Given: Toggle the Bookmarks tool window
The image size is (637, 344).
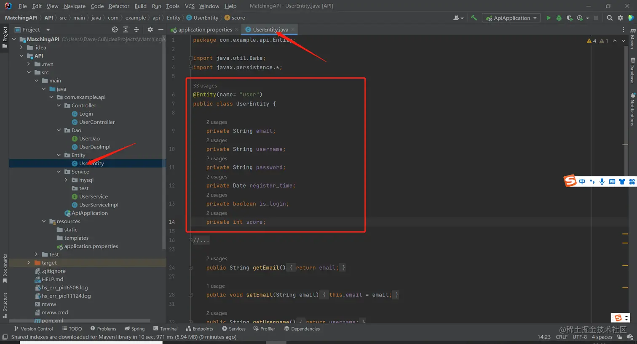Looking at the screenshot, I should pyautogui.click(x=5, y=268).
